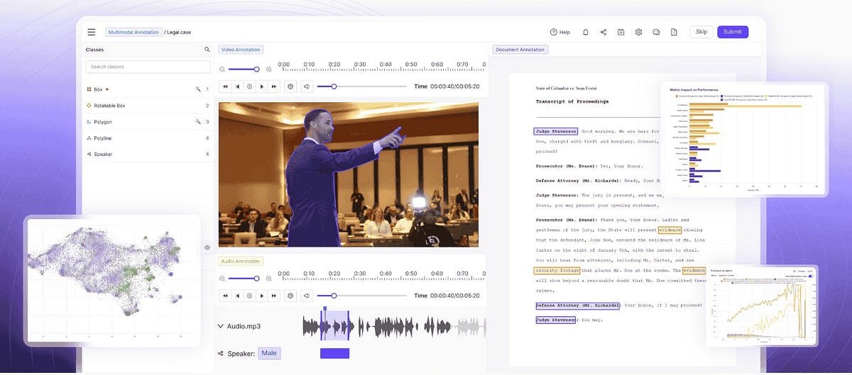Open video player settings gear
Viewport: 852px width, 375px height.
pyautogui.click(x=290, y=86)
